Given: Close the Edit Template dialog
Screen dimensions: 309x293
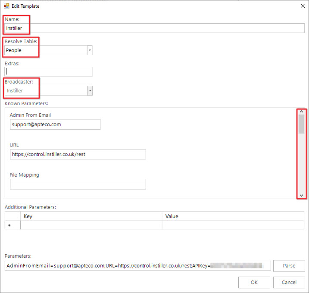Looking at the screenshot, I should 303,6.
